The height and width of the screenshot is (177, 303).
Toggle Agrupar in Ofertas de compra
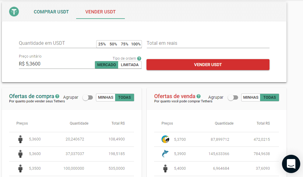tap(88, 97)
